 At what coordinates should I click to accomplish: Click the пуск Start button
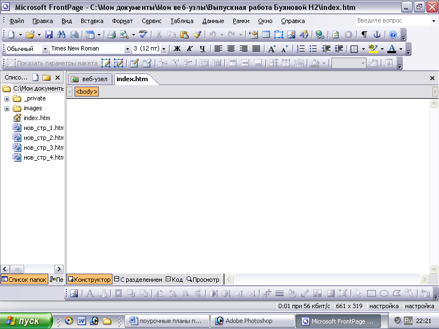click(26, 321)
